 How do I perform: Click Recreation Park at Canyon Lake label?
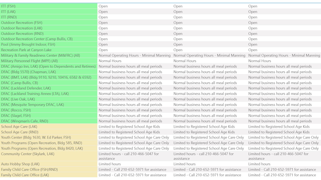click(x=26, y=50)
